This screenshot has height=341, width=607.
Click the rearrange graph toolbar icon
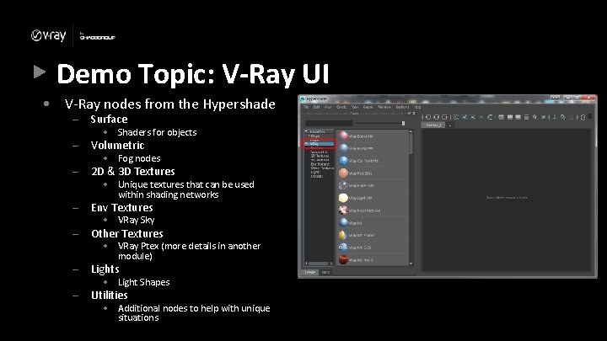tap(490, 117)
